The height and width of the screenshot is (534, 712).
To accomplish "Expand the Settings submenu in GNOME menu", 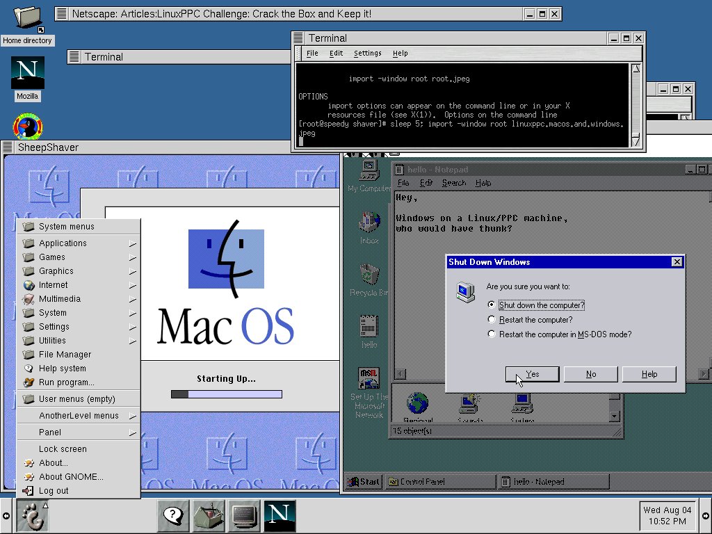I will point(79,327).
